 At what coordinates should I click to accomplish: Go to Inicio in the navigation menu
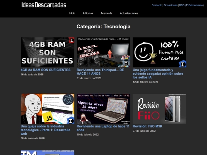72,13
